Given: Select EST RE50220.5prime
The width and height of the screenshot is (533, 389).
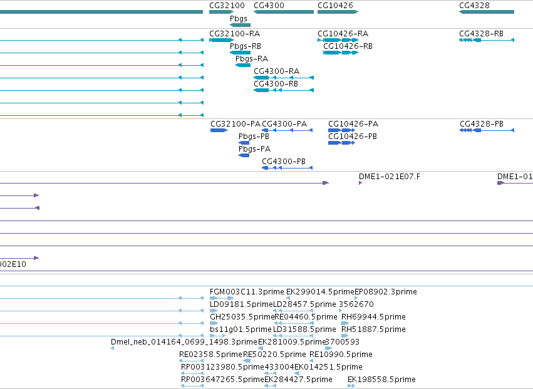Looking at the screenshot, I should click(x=275, y=355).
